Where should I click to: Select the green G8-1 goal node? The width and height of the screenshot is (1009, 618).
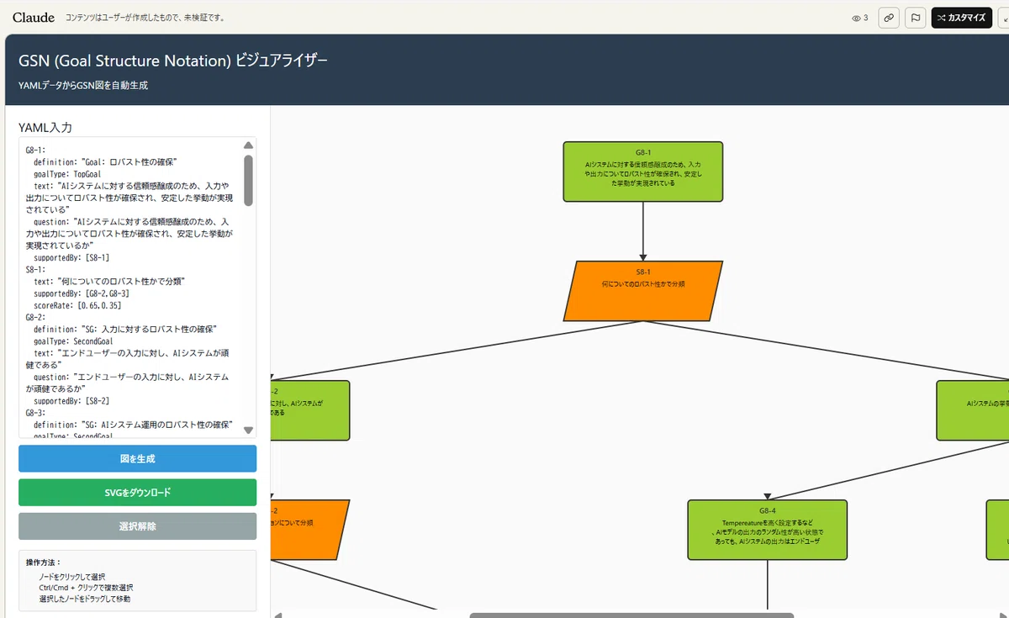642,172
